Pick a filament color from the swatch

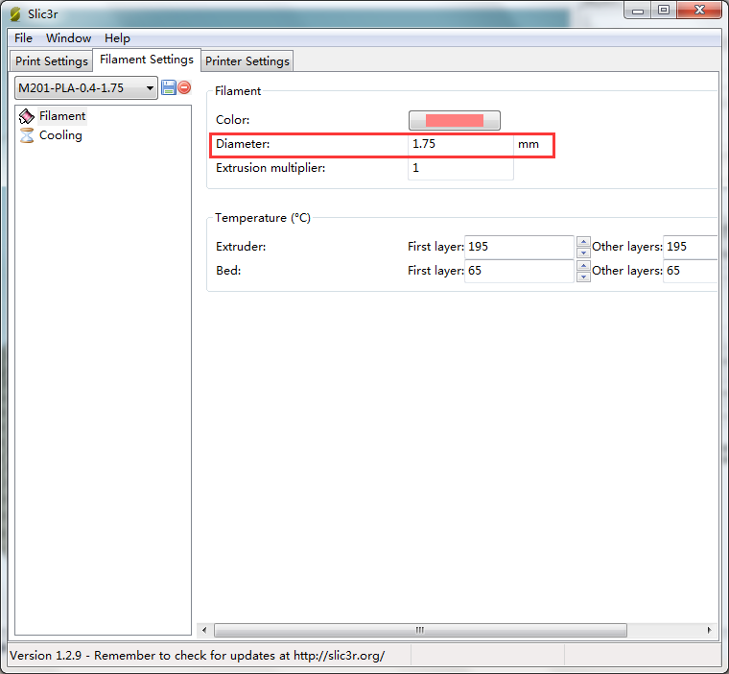pos(454,120)
